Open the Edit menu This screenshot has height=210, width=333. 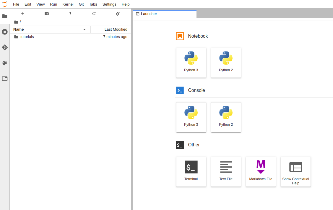point(28,4)
